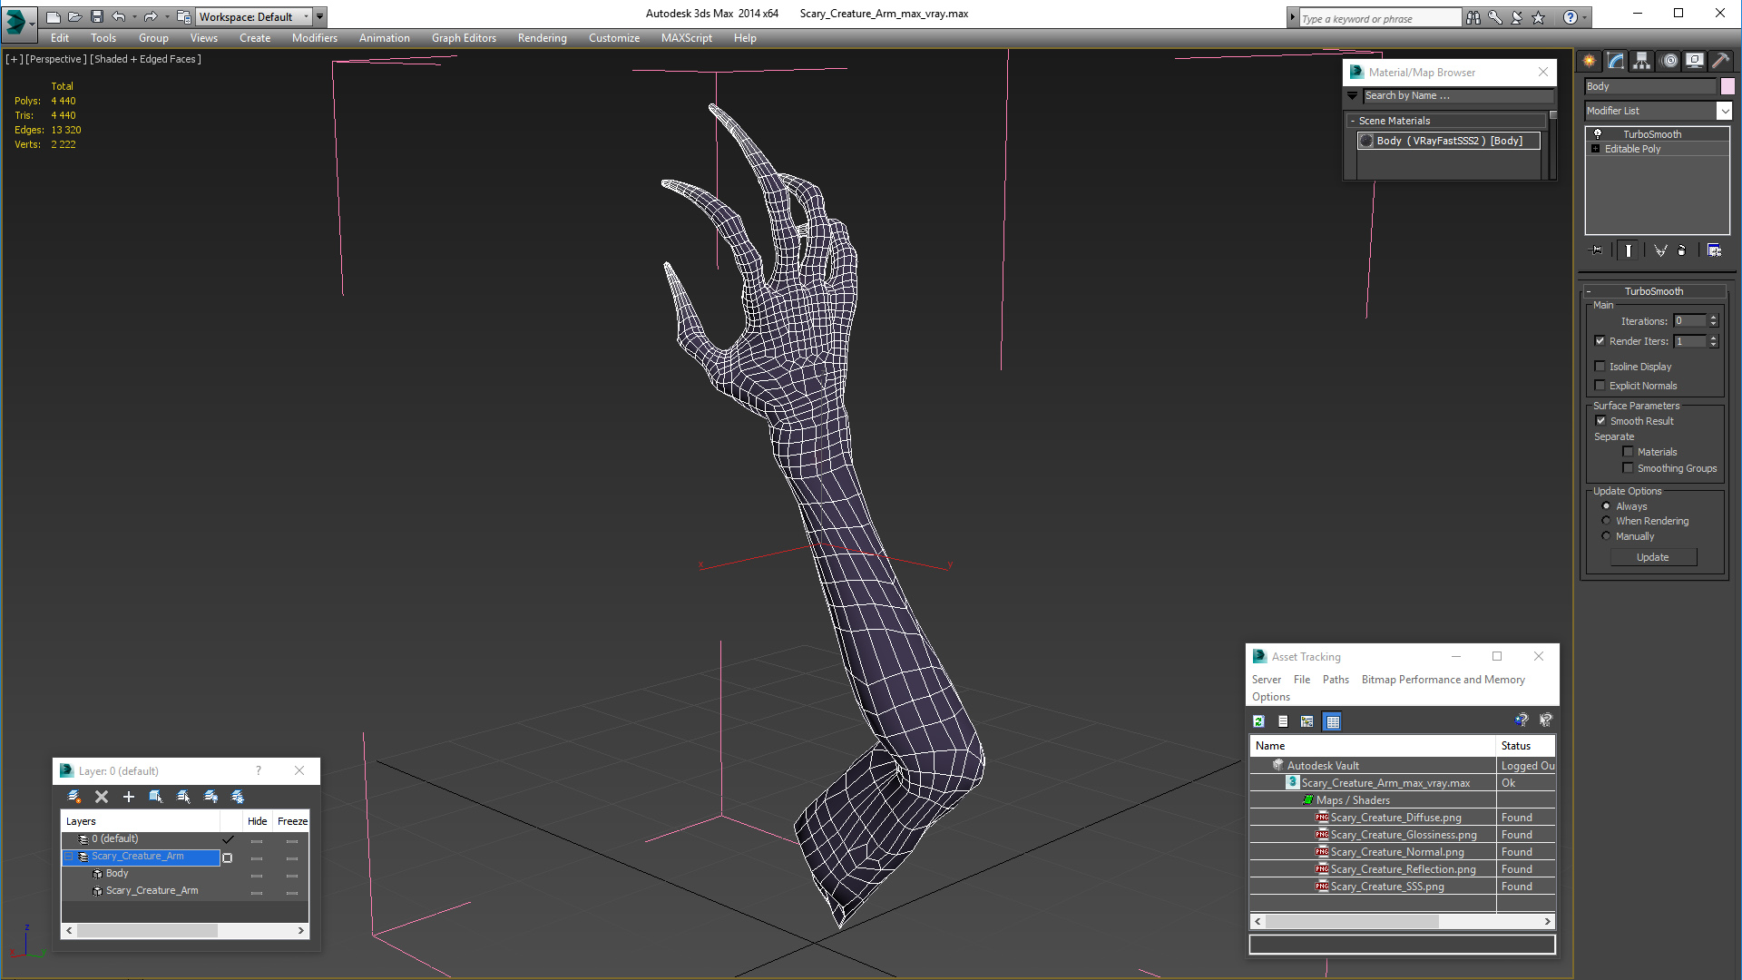This screenshot has width=1742, height=980.
Task: Click the TurboSmooth Update button
Action: (x=1653, y=557)
